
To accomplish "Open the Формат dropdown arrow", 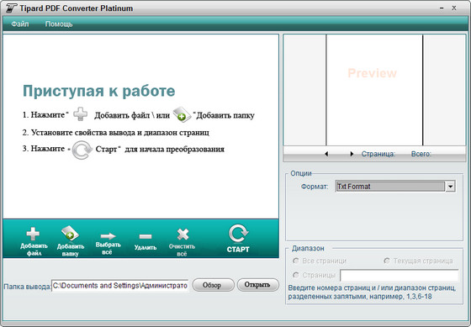I will [450, 187].
